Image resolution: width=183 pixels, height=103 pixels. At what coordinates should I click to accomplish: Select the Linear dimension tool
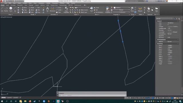pyautogui.click(x=59, y=8)
